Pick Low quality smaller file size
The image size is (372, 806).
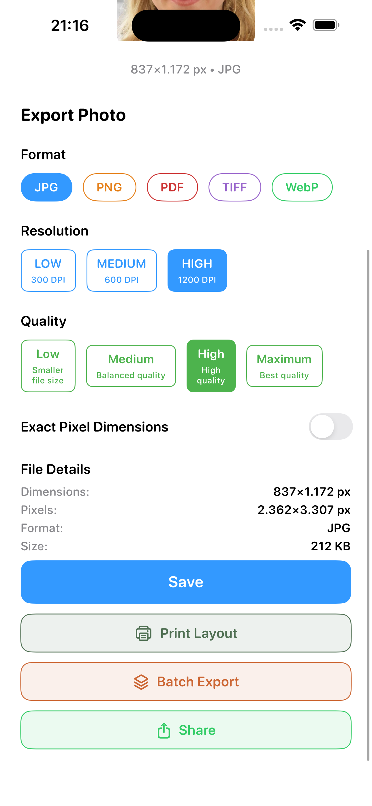pyautogui.click(x=48, y=366)
